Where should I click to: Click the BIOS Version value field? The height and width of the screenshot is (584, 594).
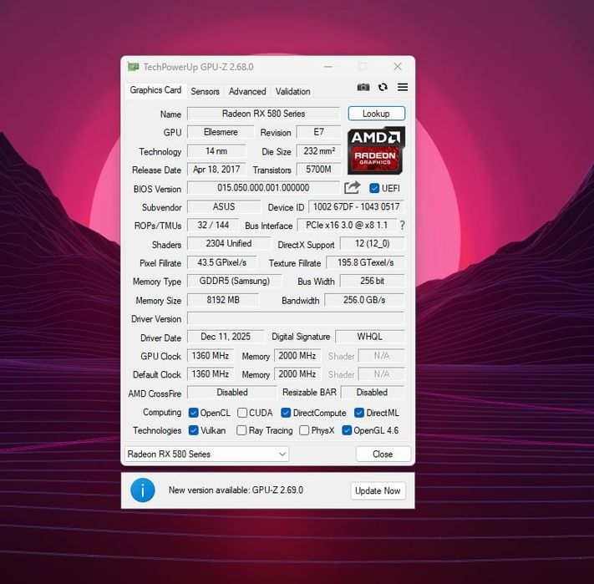tap(263, 188)
